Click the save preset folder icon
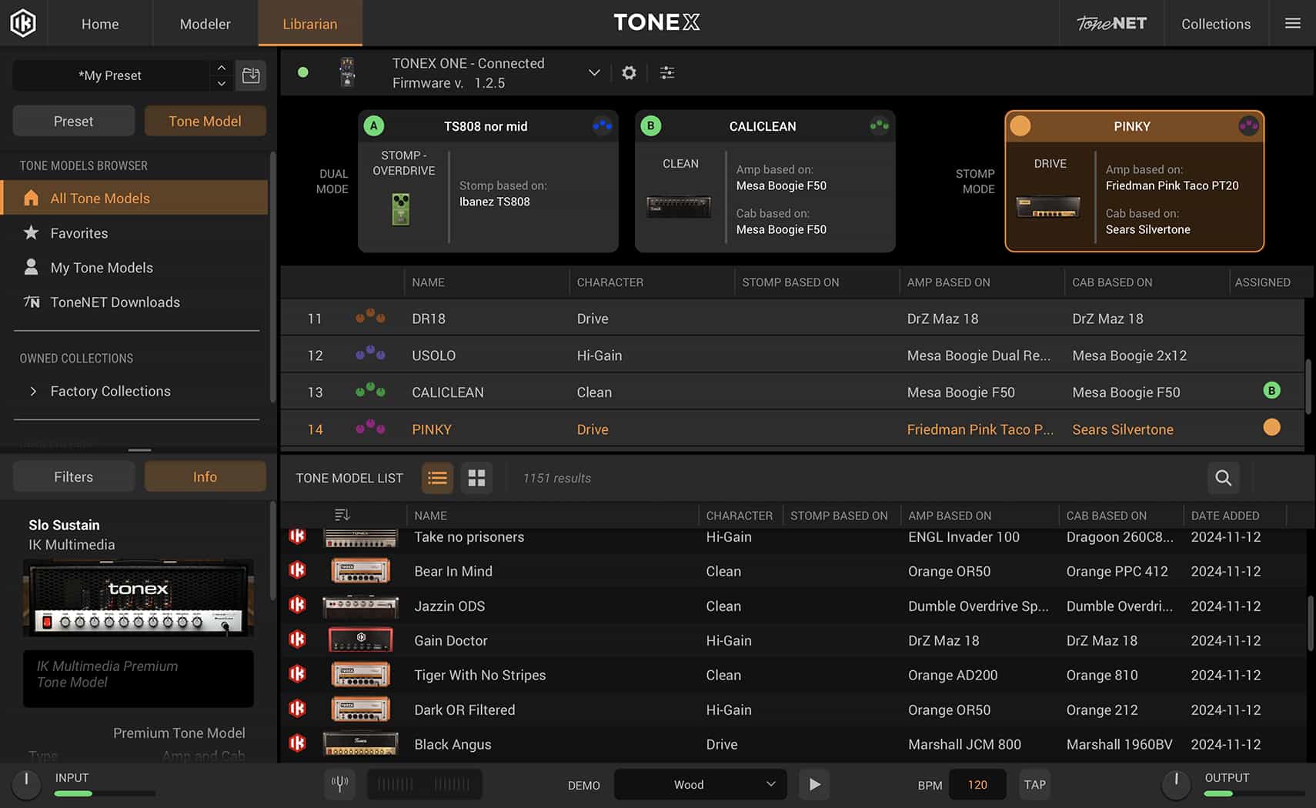1316x808 pixels. point(251,75)
